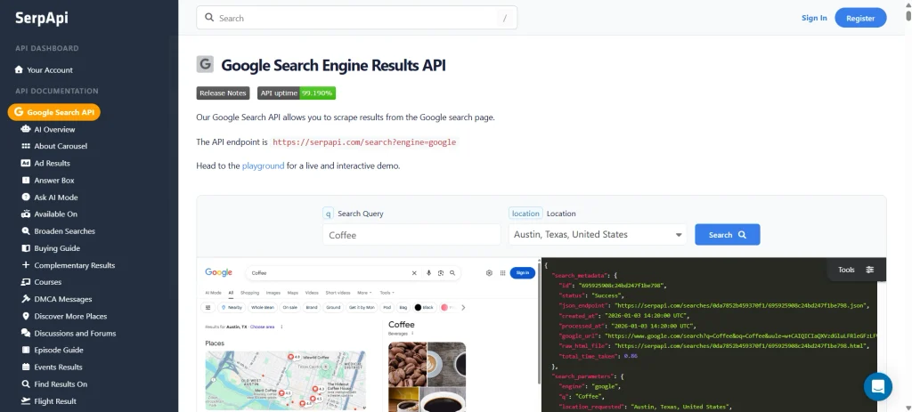Viewport: 912px width, 412px height.
Task: Open Discover More Places entry
Action: [70, 316]
